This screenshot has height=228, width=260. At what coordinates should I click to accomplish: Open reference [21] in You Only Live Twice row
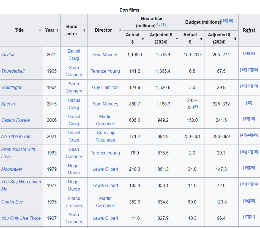tap(252, 217)
